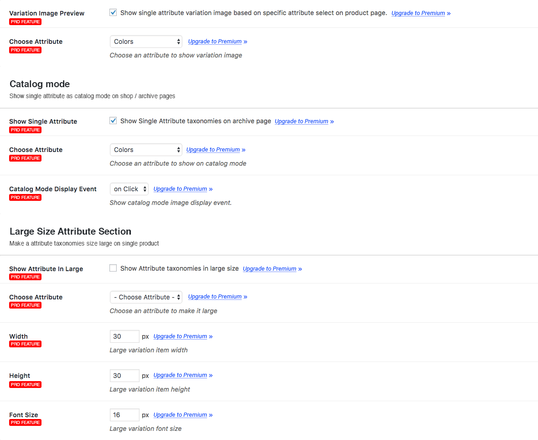Image resolution: width=538 pixels, height=440 pixels.
Task: Click the PRO FEATURE badge under Variation Image Preview
Action: pyautogui.click(x=26, y=22)
